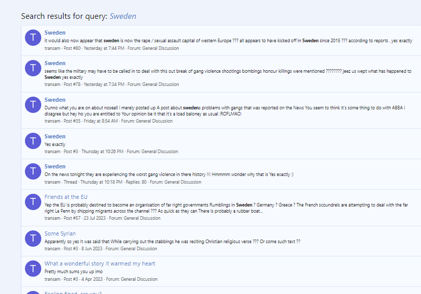The height and width of the screenshot is (294, 421).
Task: Open the Sweden thread started Thursday 10:18 PM
Action: [55, 166]
